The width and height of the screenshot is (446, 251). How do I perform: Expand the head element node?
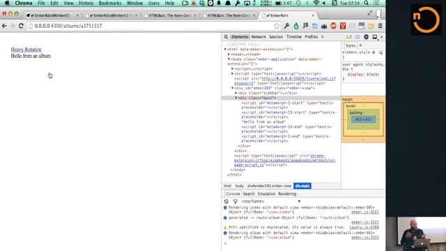coord(229,54)
